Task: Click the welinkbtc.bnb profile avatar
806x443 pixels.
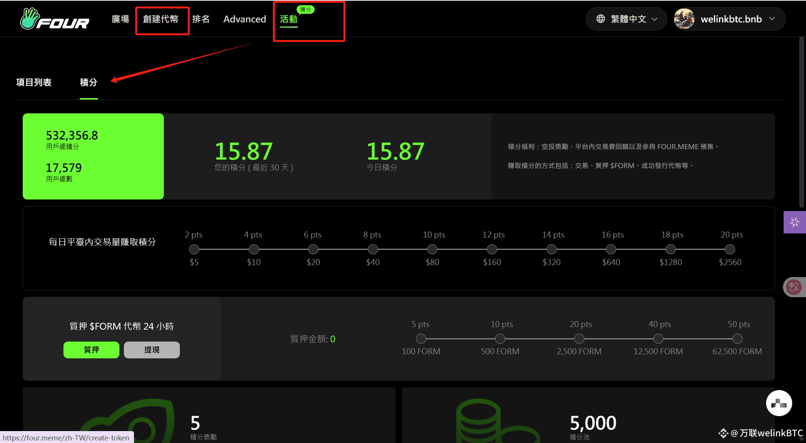Action: (x=684, y=19)
